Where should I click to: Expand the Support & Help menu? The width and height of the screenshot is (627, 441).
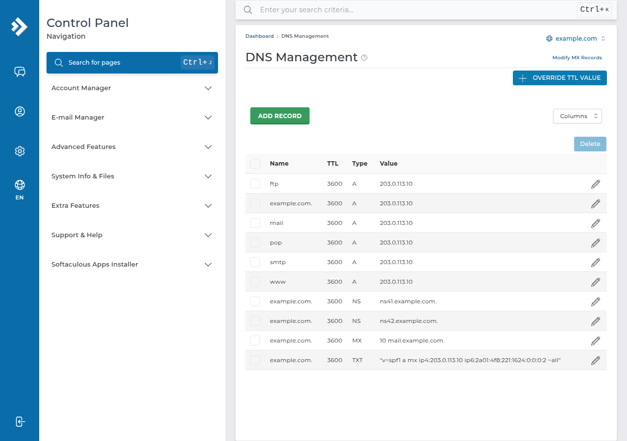(x=132, y=235)
